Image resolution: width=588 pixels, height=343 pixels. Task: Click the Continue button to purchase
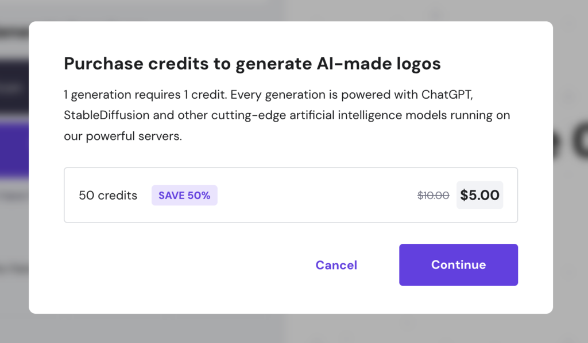click(458, 264)
